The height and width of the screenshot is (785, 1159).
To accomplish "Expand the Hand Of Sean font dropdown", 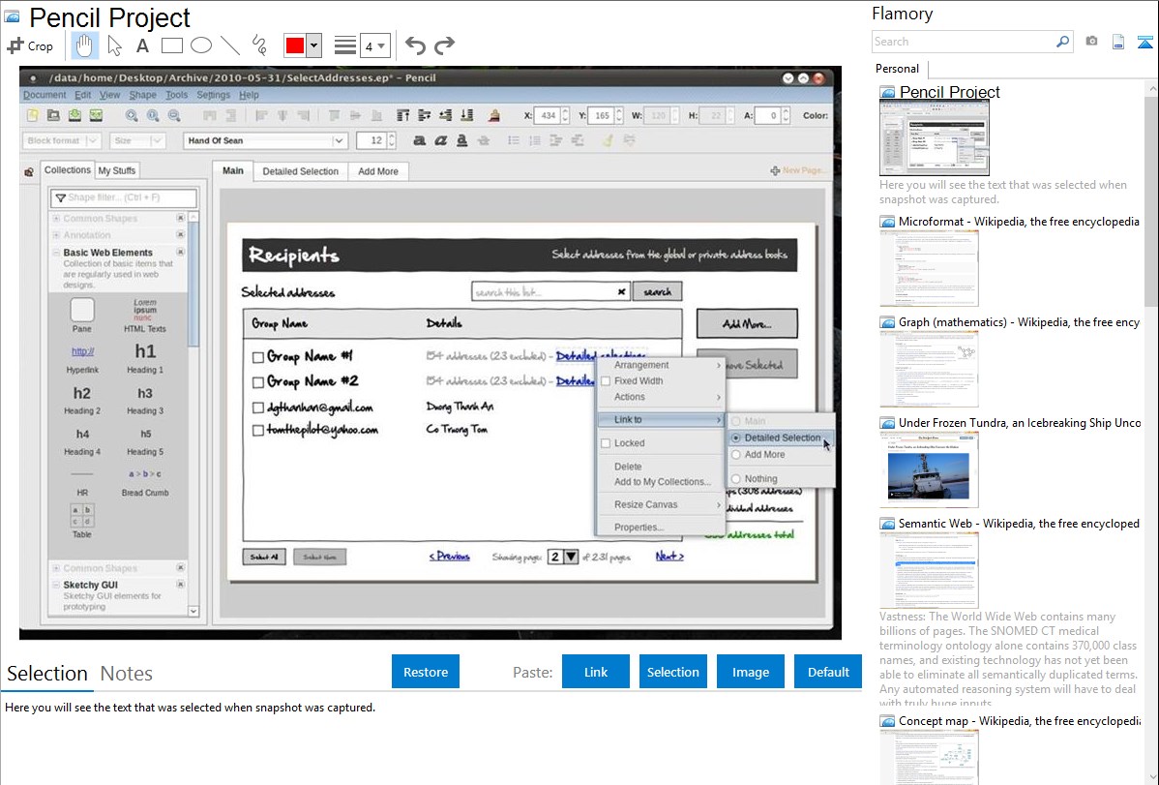I will 339,141.
